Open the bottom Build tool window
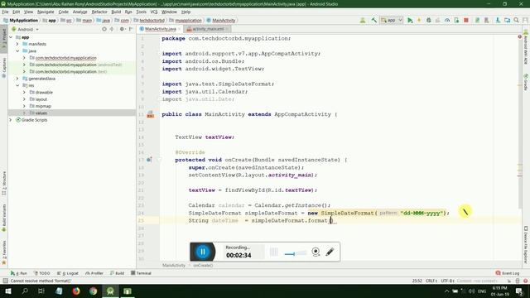Viewport: 530px width, 298px height. click(x=117, y=273)
